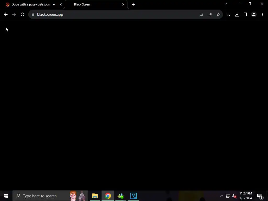Click the disabled forward navigation arrow
This screenshot has height=201, width=268.
(x=14, y=15)
